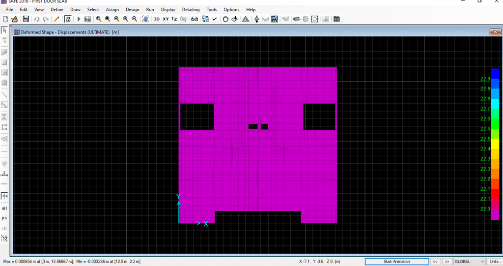Screen dimensions: 503x266
Task: Open the Options menu
Action: 231,10
